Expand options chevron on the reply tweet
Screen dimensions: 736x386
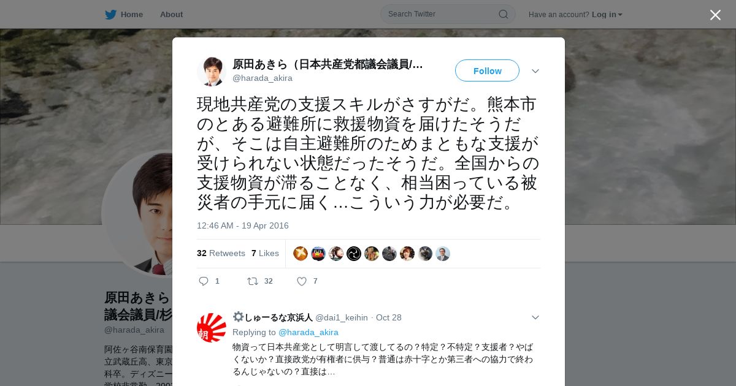click(x=535, y=317)
